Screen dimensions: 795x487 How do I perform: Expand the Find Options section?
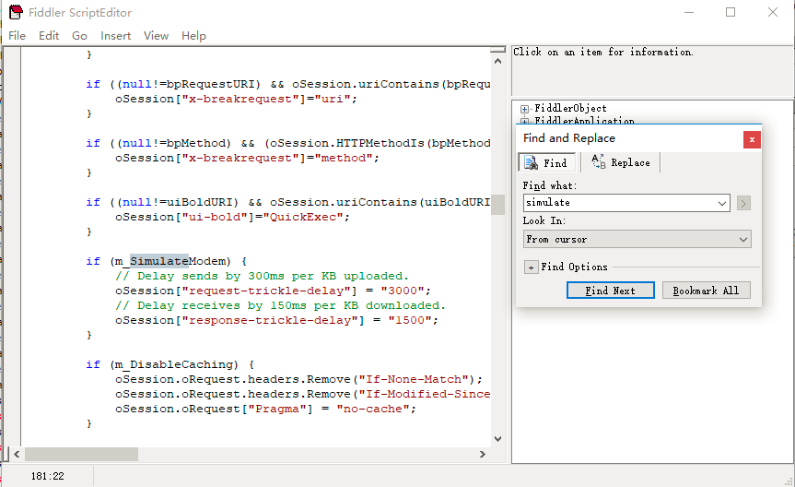[531, 267]
